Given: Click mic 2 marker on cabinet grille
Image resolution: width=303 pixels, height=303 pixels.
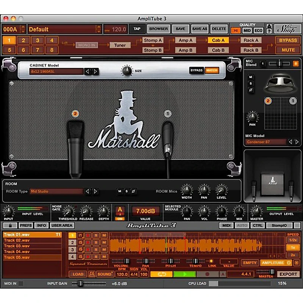Looking at the screenshot, I should [x=75, y=114].
